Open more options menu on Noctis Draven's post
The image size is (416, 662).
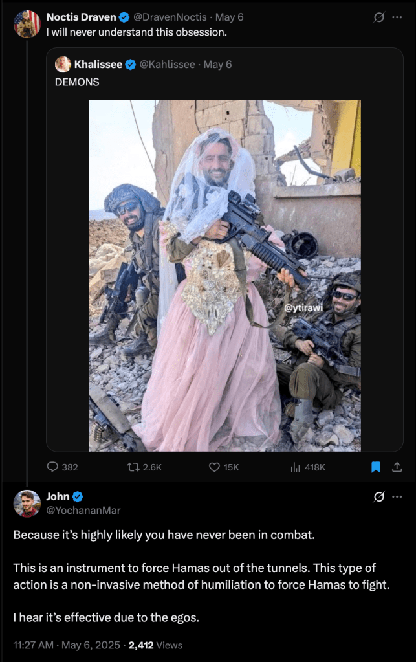pyautogui.click(x=397, y=17)
